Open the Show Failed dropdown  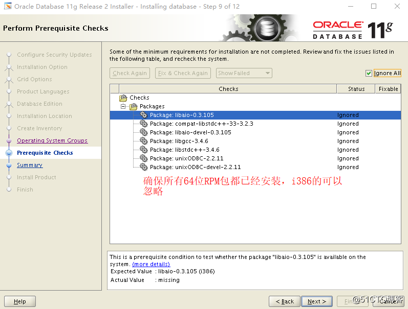tap(244, 73)
